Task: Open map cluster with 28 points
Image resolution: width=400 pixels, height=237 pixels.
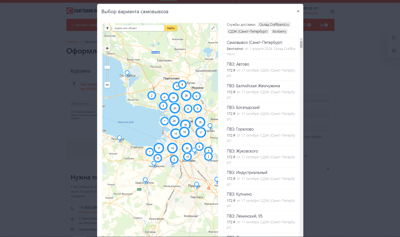Action: [174, 121]
